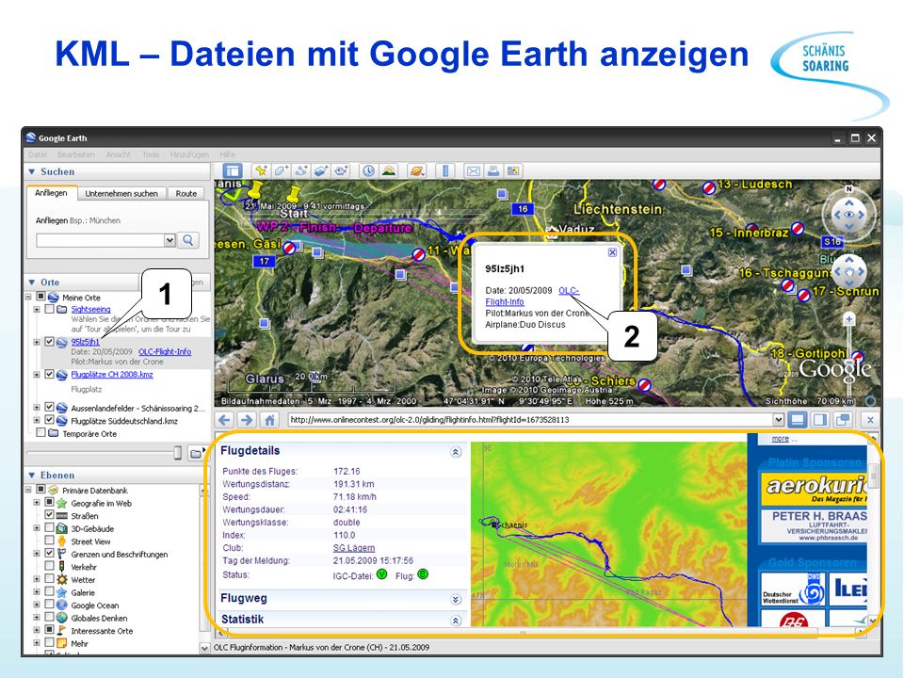
Task: Show historical imagery with the clock icon
Action: [368, 170]
